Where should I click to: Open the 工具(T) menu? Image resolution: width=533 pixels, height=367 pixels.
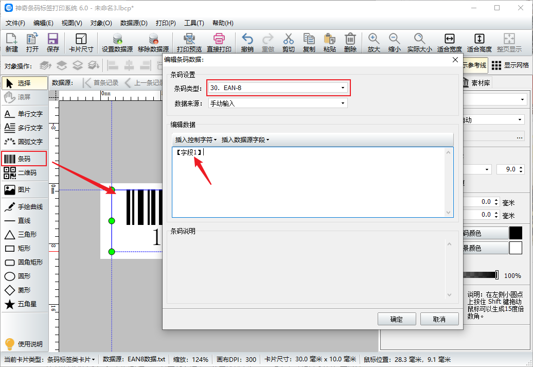[194, 23]
